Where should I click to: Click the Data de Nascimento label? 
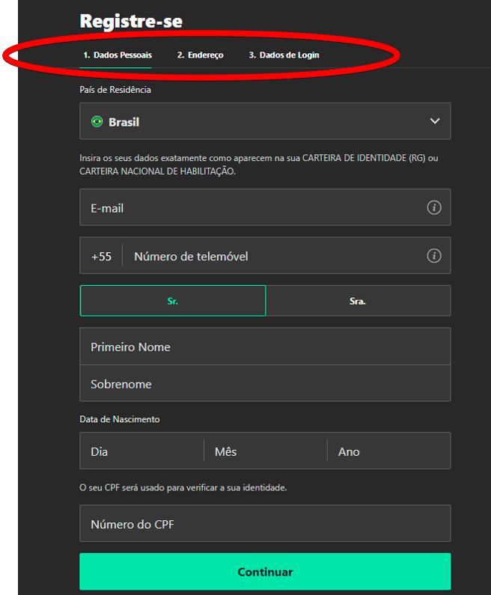tap(120, 419)
